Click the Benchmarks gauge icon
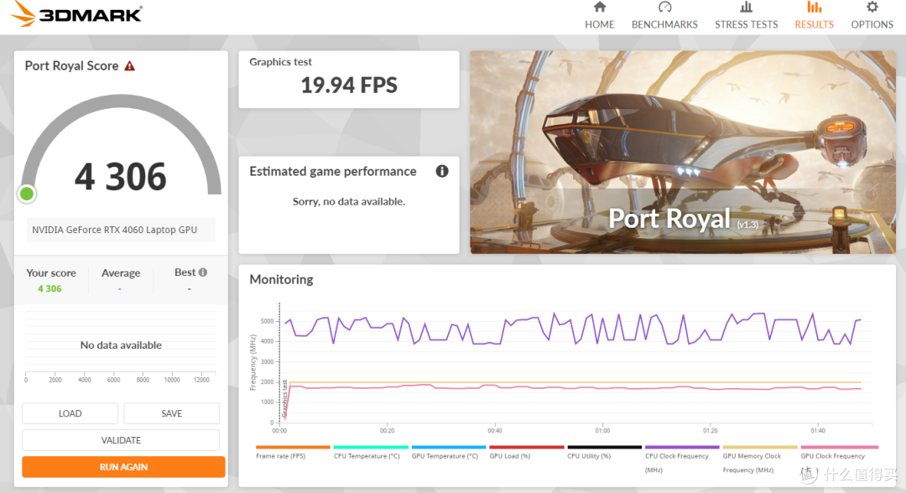The image size is (906, 493). (664, 7)
